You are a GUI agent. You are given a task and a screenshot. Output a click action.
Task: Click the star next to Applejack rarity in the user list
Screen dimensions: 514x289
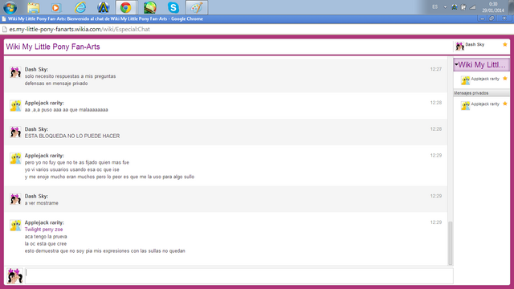[x=505, y=79]
